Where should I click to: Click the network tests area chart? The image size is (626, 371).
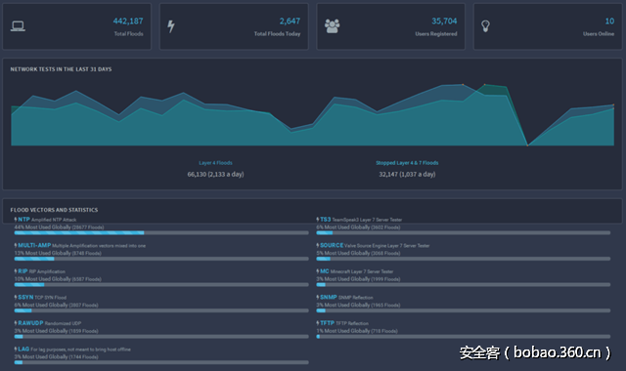[x=313, y=115]
